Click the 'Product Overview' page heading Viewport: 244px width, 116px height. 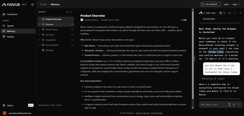point(93,15)
